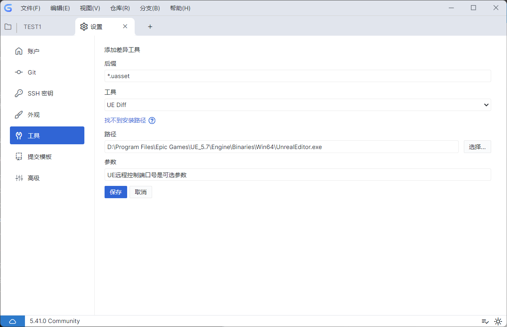This screenshot has width=507, height=327.
Task: Select the Git branch icon in sidebar
Action: tap(19, 72)
